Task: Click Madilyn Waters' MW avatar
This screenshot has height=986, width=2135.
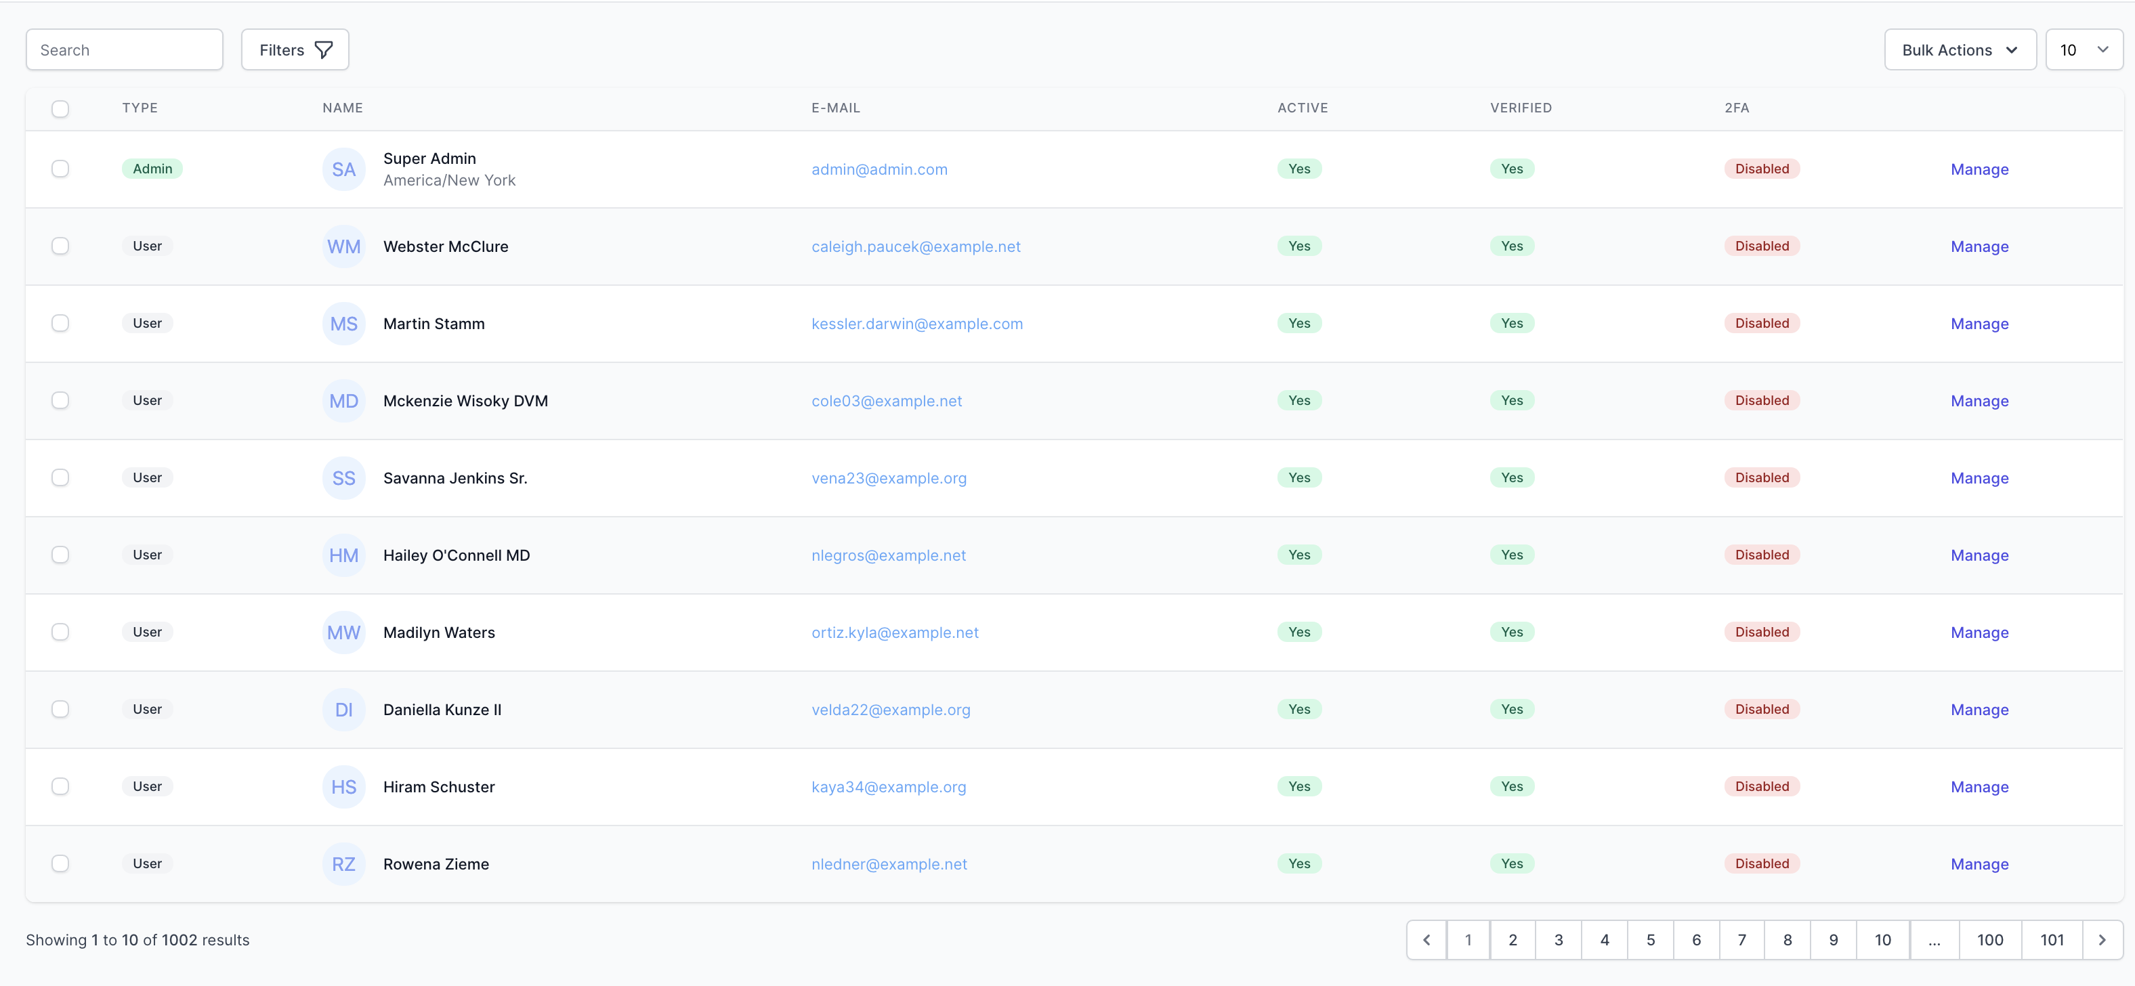Action: click(x=343, y=631)
